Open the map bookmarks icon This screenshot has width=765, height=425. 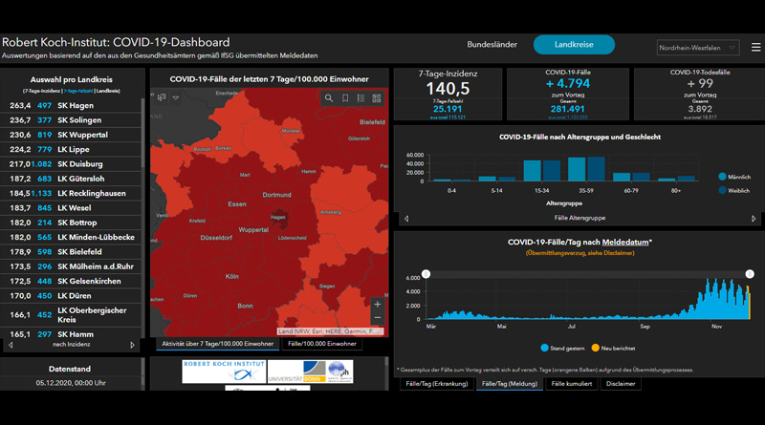click(345, 98)
